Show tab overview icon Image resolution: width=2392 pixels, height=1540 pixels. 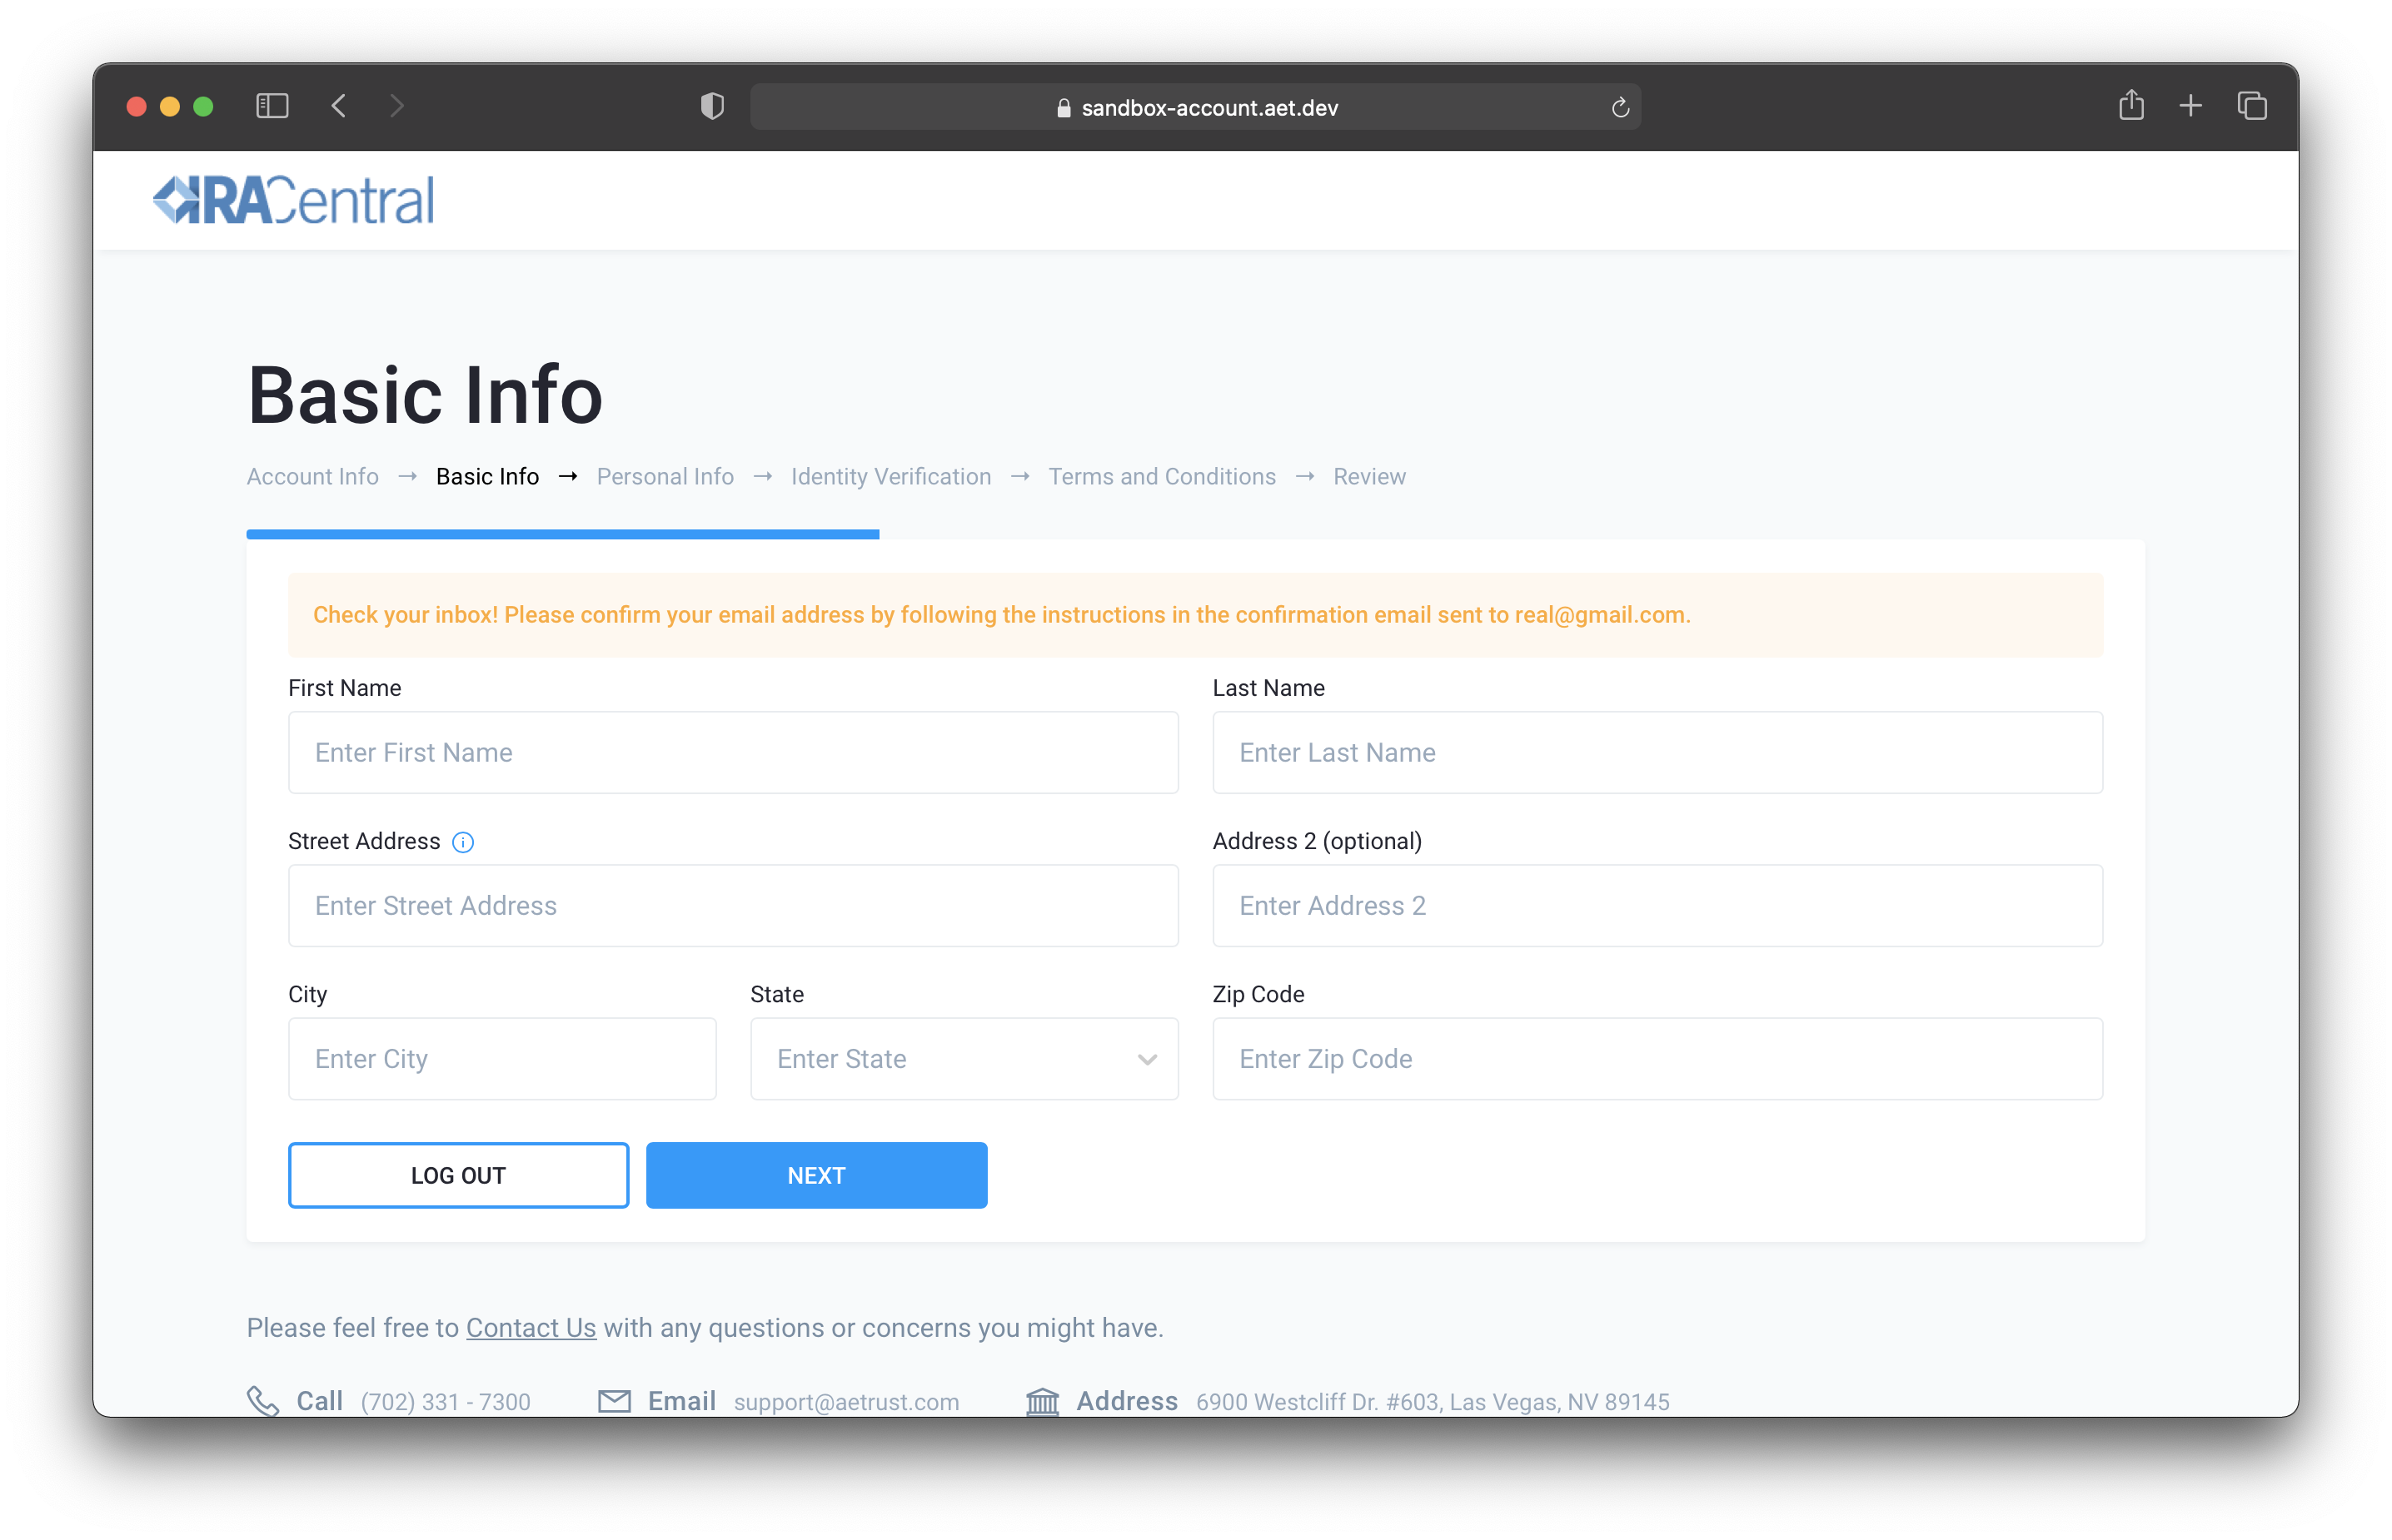2251,106
